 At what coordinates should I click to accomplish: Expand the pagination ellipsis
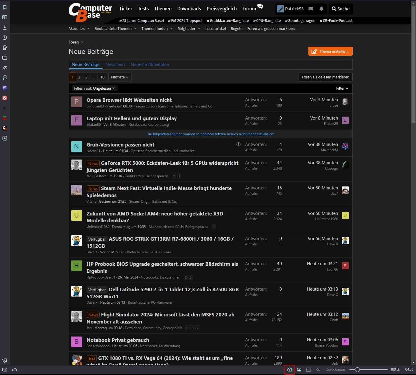click(94, 77)
